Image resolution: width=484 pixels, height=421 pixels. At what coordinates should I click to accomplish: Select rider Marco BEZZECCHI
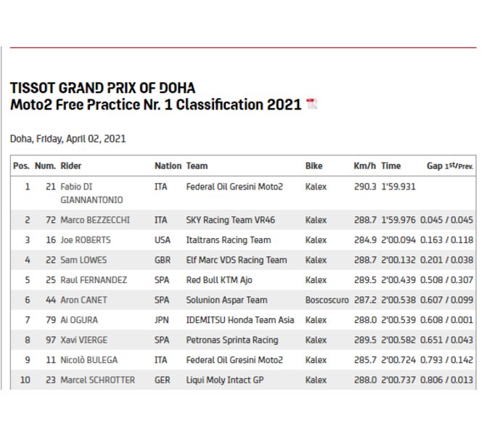tap(94, 220)
